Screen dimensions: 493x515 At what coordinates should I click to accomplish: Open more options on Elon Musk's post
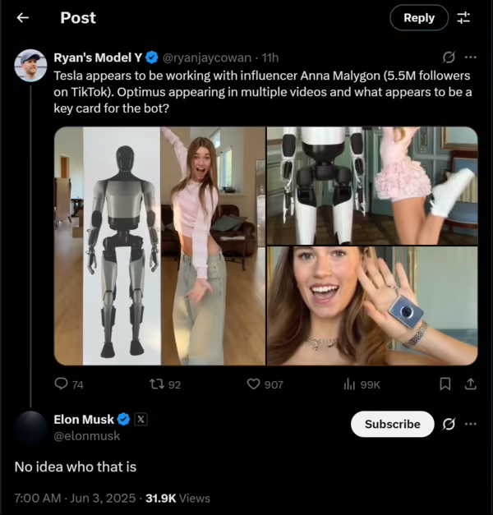pyautogui.click(x=470, y=424)
